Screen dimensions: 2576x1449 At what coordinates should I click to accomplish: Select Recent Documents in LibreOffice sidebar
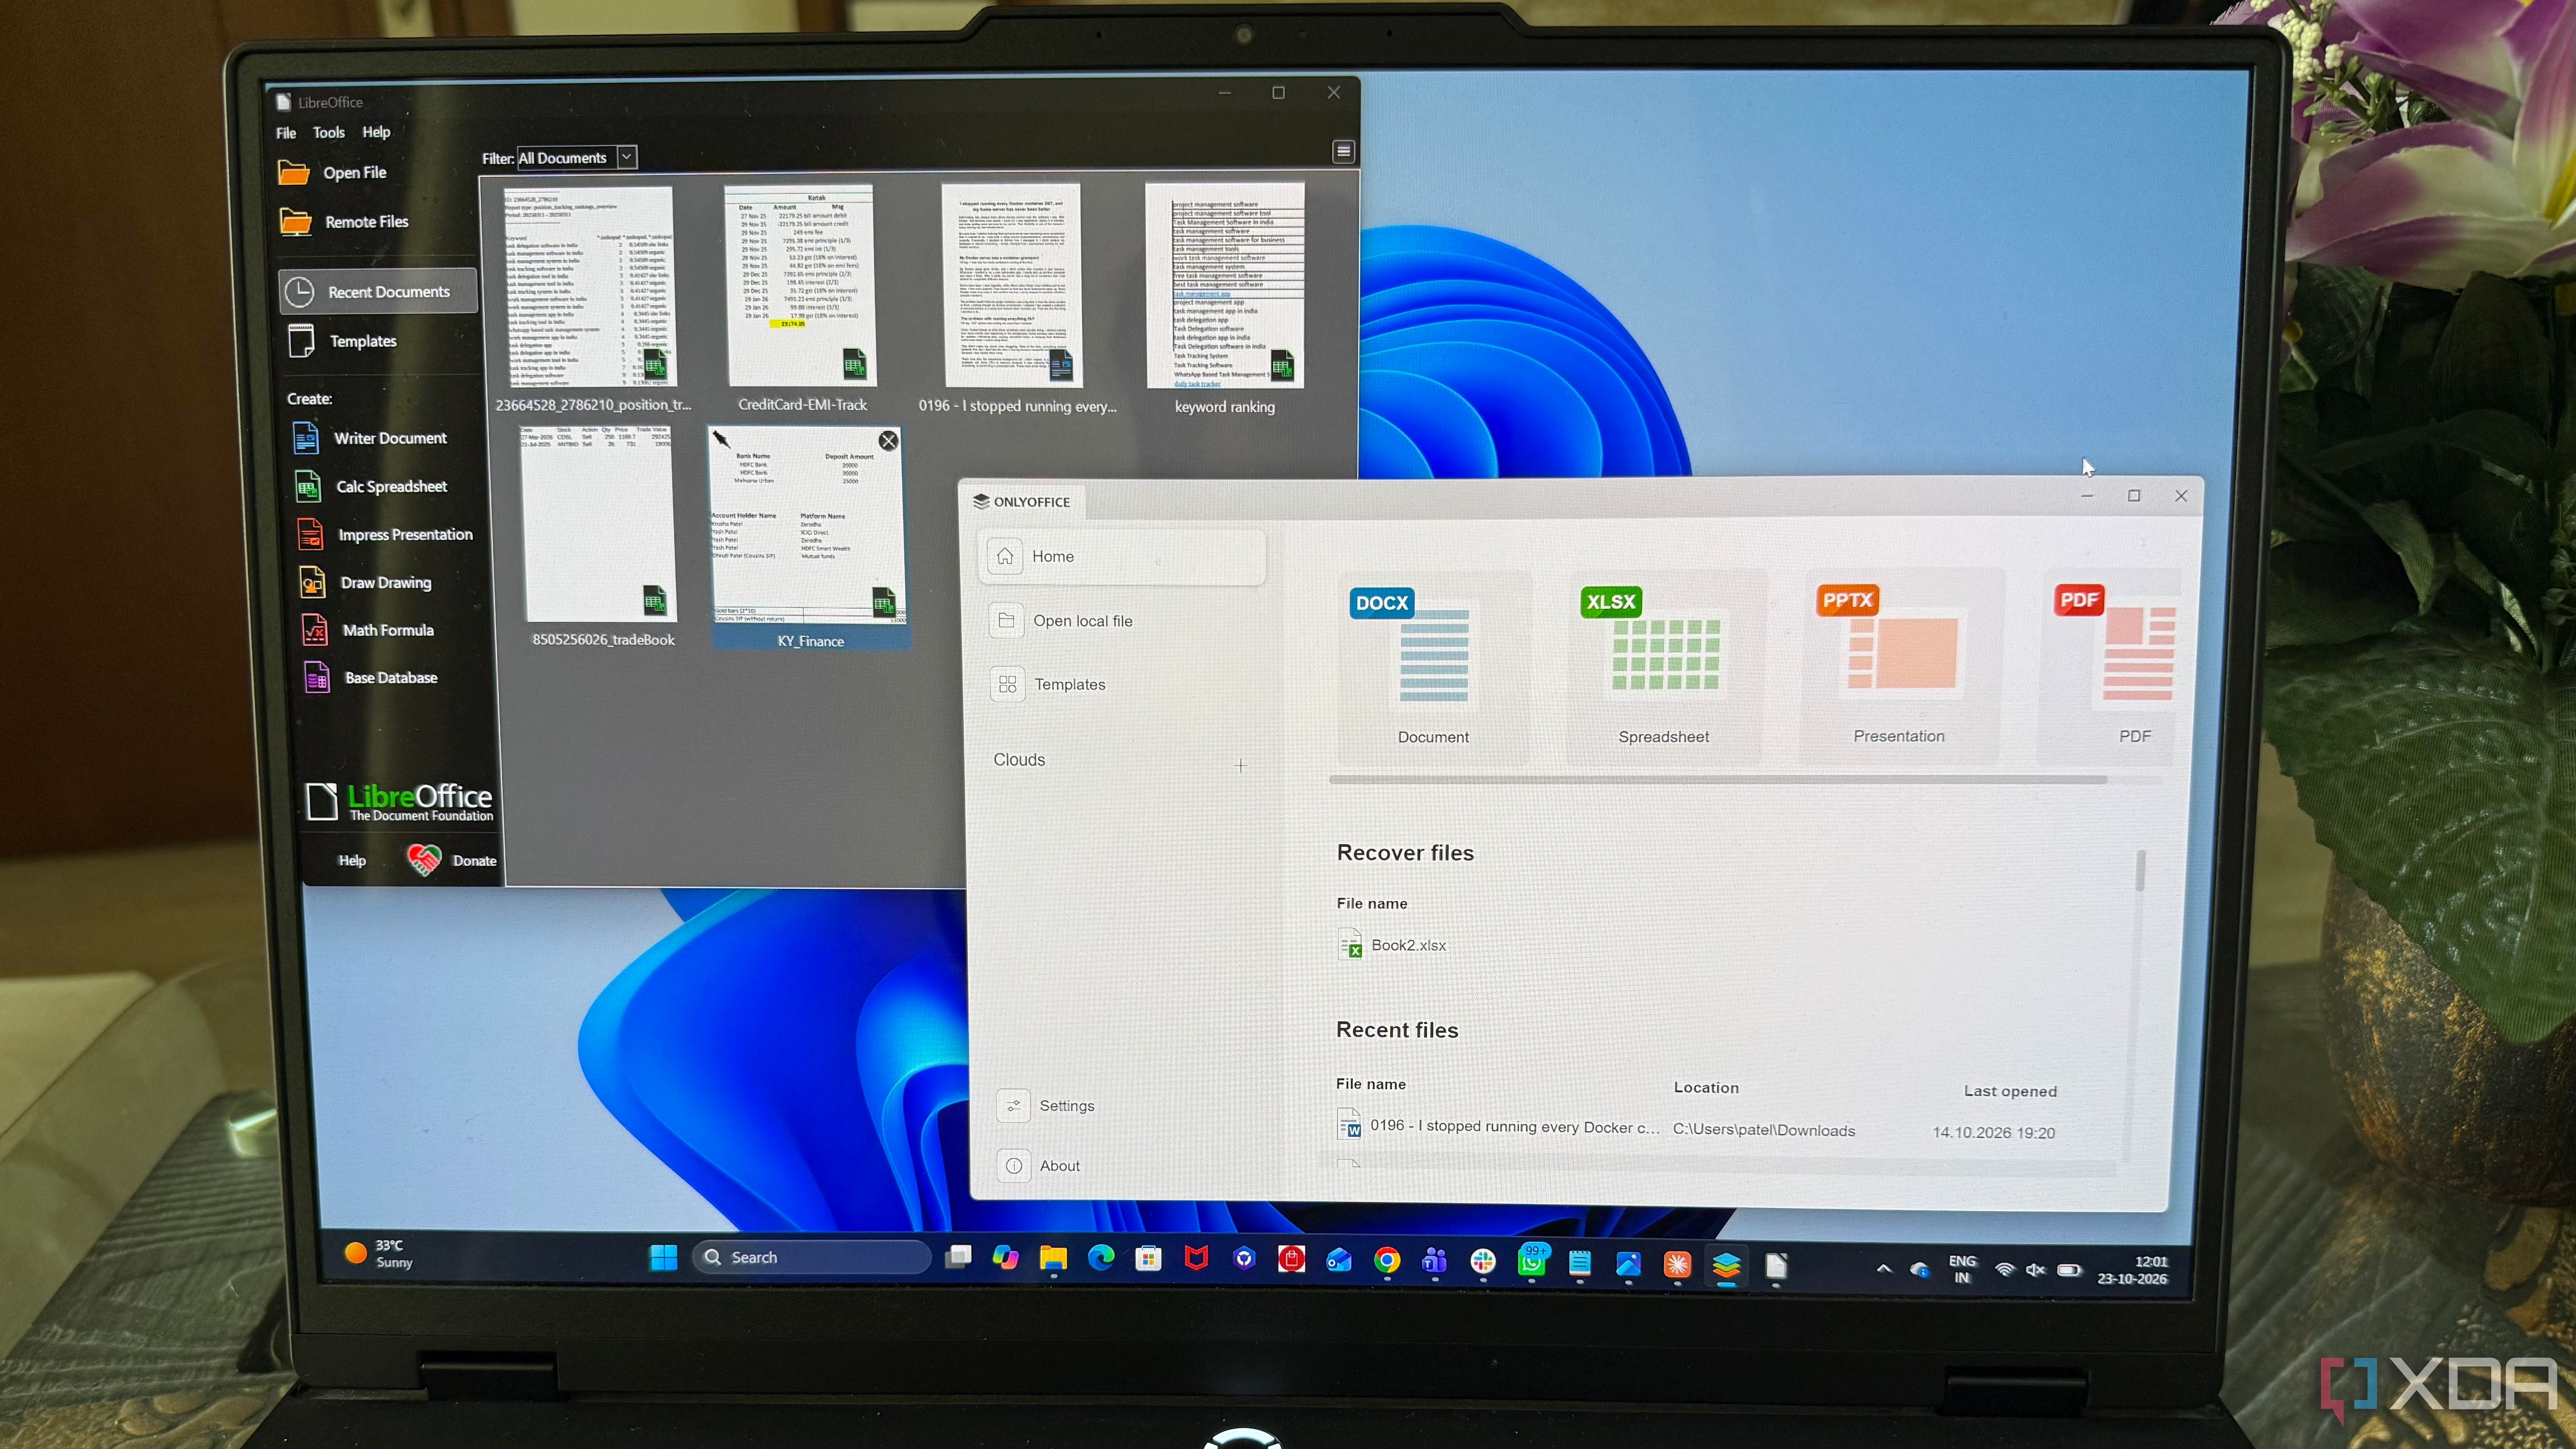click(x=378, y=292)
